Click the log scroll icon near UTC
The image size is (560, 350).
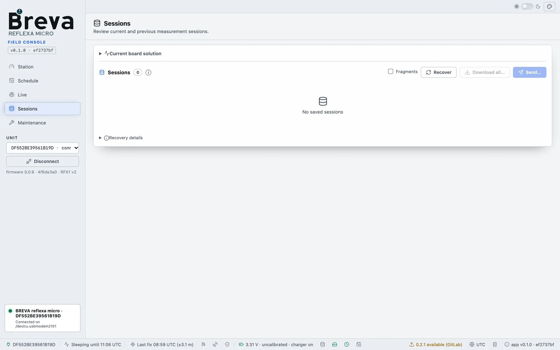coord(495,344)
